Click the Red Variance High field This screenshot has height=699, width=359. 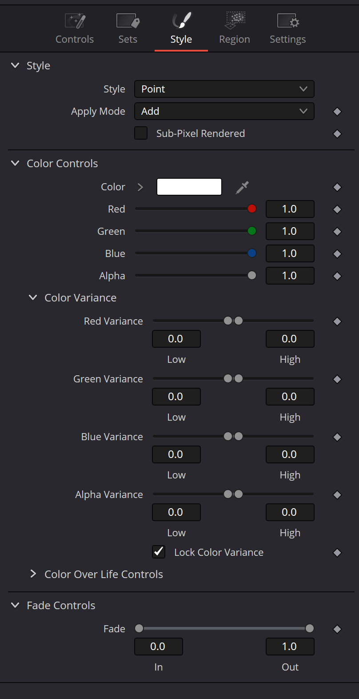[290, 339]
